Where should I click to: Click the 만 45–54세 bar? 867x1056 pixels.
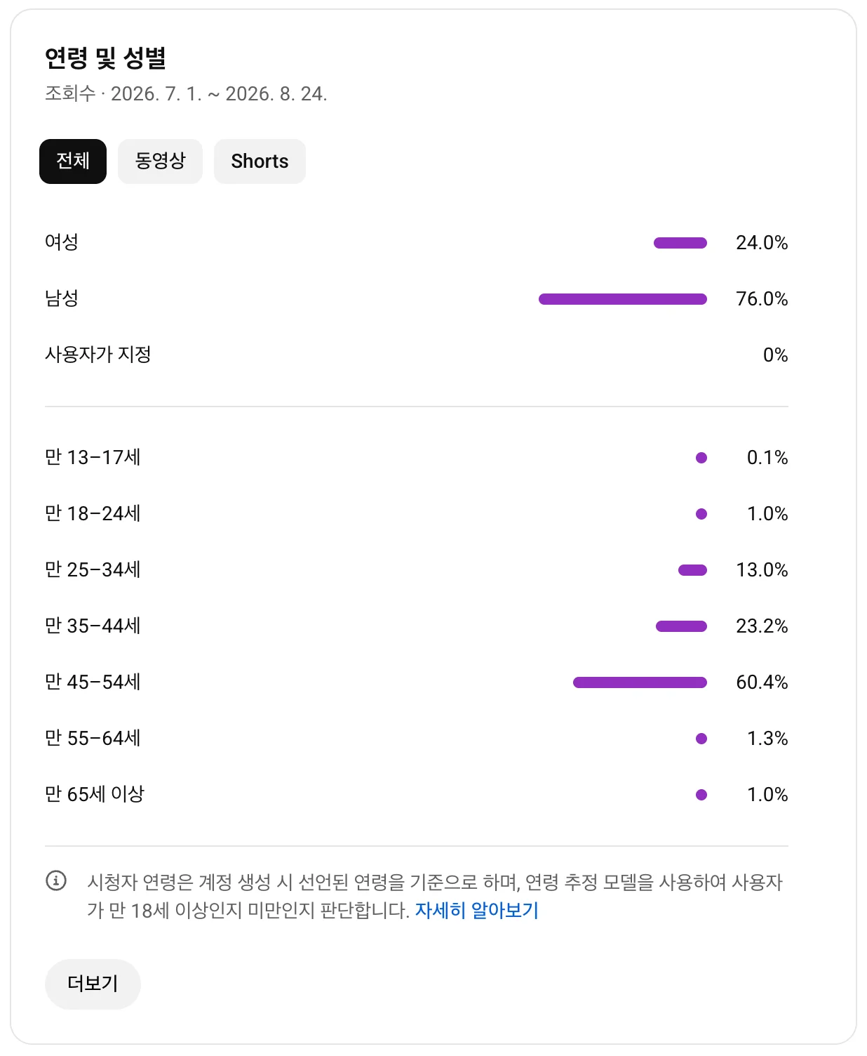coord(640,682)
